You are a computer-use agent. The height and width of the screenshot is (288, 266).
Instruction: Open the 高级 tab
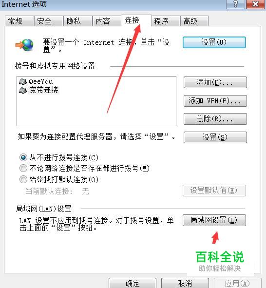click(194, 21)
